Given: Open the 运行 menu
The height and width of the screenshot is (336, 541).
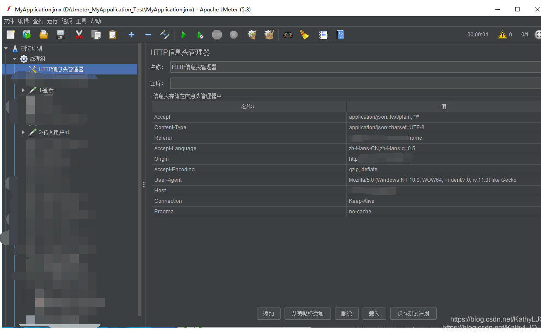Looking at the screenshot, I should (x=52, y=21).
